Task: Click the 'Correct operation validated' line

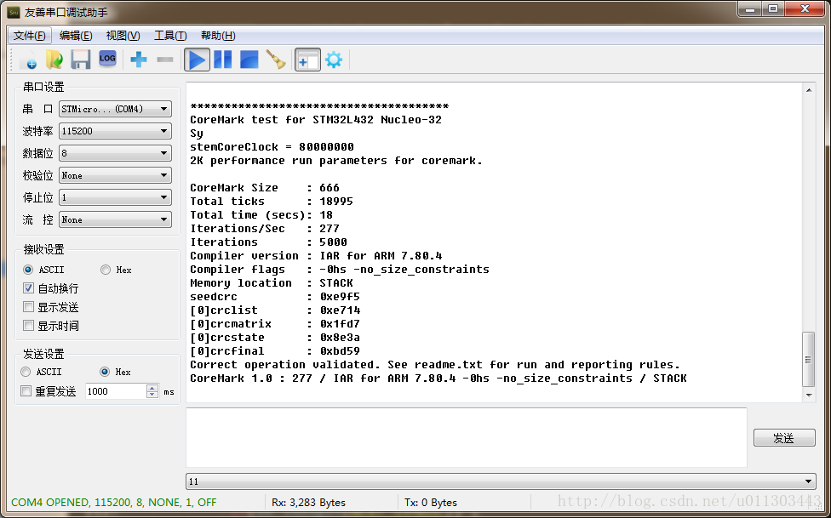Action: (x=434, y=364)
